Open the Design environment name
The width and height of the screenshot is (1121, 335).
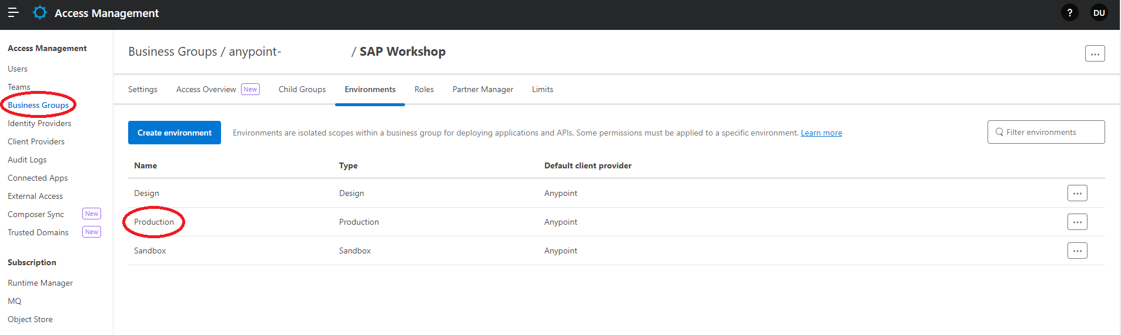146,193
